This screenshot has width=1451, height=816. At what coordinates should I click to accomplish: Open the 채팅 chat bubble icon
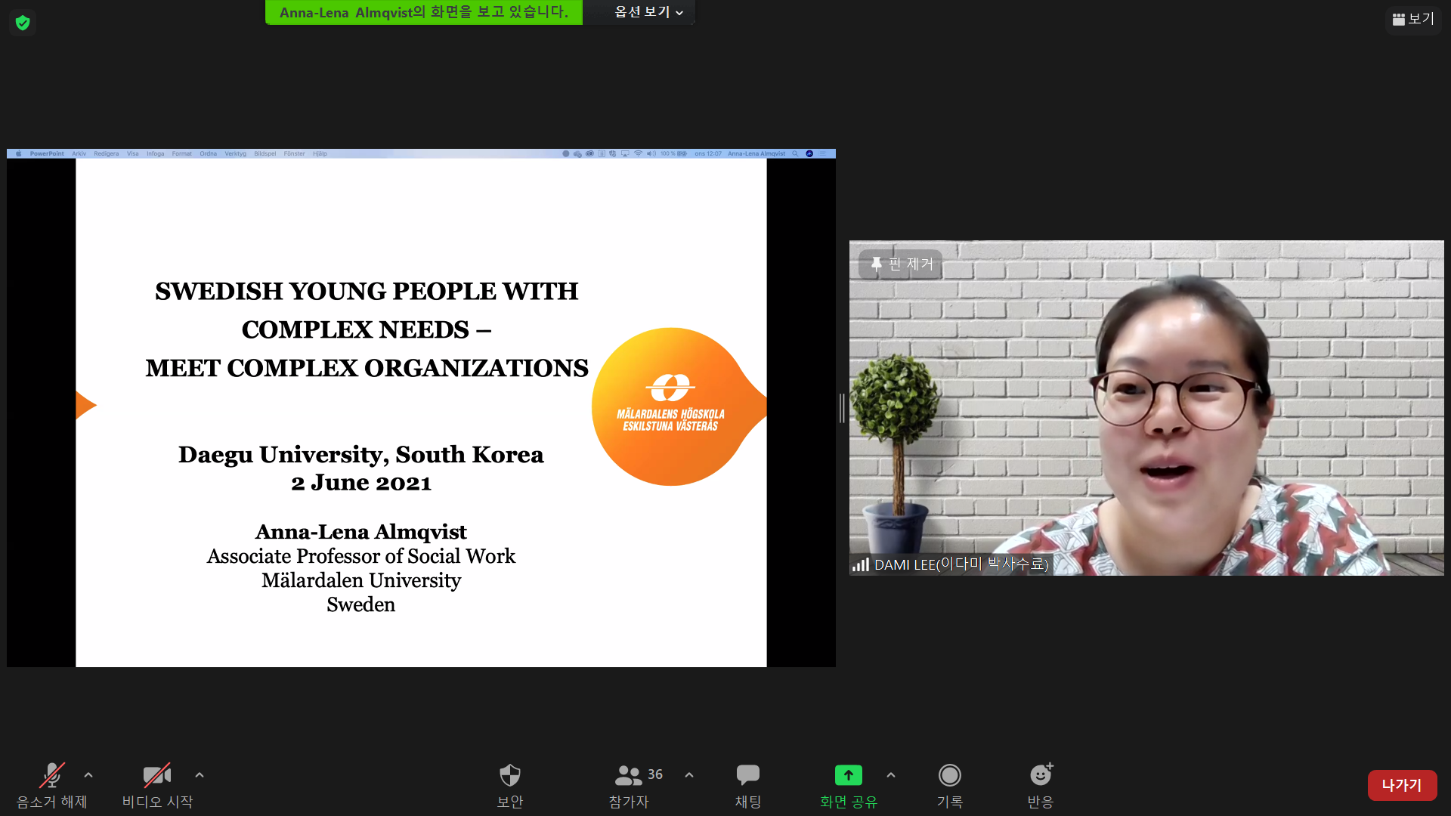pos(748,784)
